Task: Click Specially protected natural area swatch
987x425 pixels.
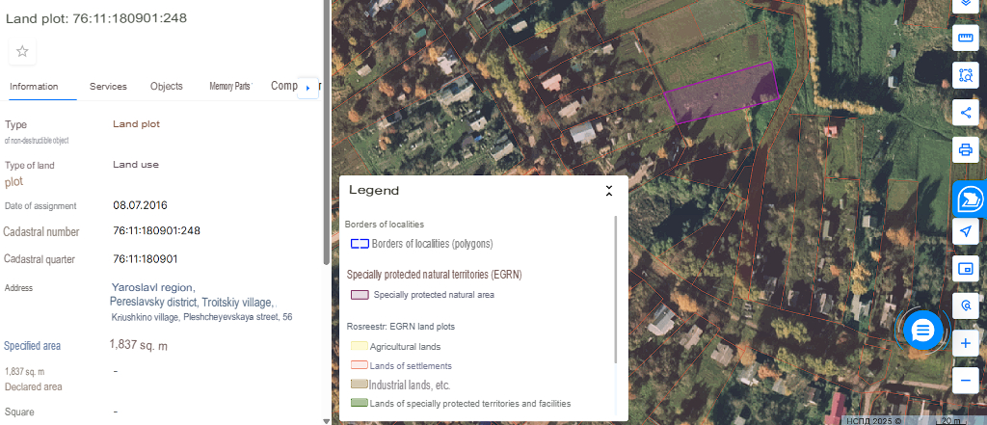Action: click(360, 295)
